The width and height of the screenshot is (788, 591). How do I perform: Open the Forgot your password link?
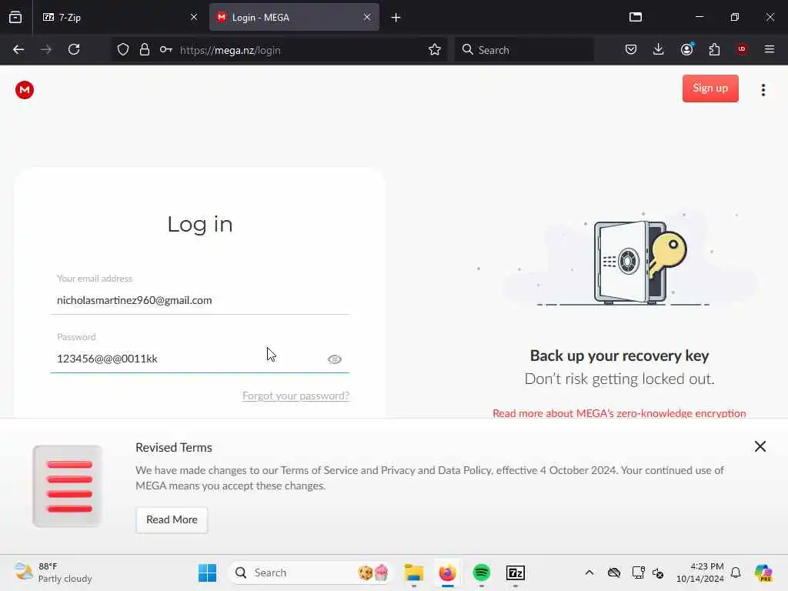click(295, 396)
